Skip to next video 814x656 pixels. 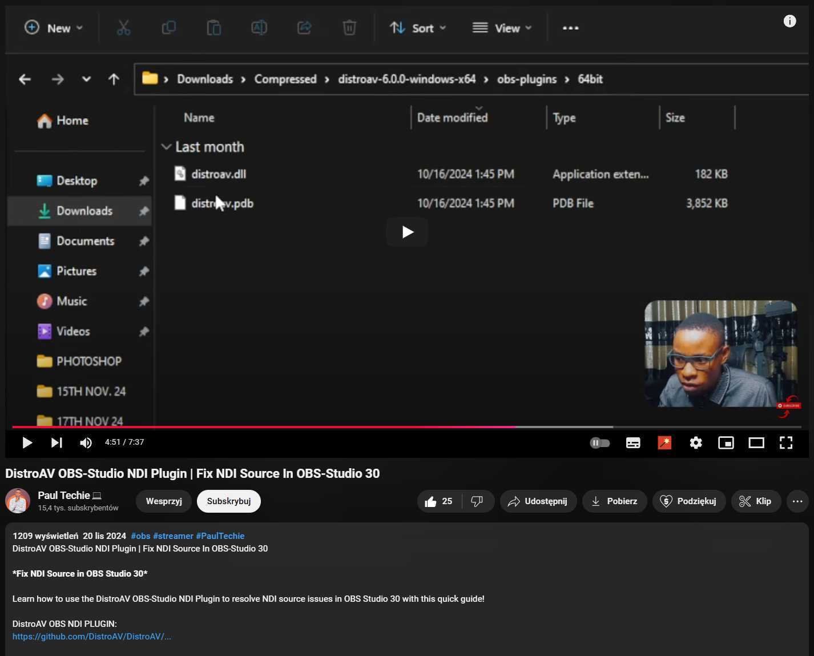(x=57, y=442)
